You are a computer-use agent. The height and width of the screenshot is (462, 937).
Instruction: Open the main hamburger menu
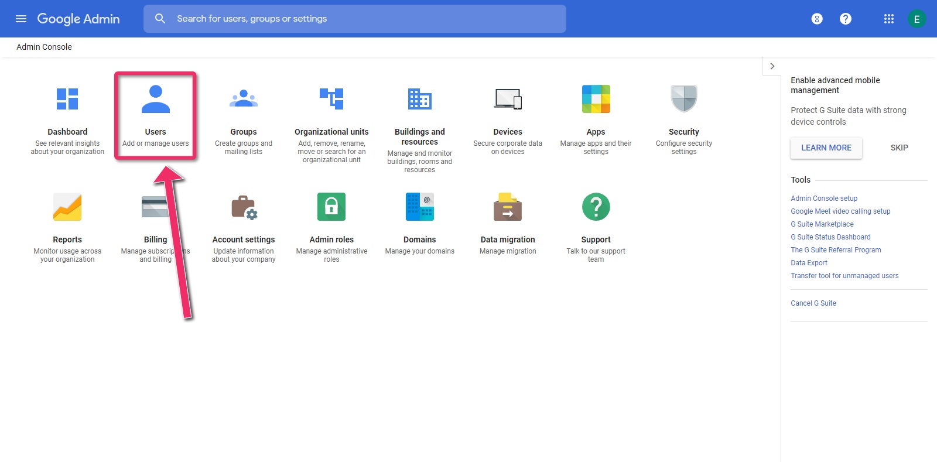coord(21,19)
